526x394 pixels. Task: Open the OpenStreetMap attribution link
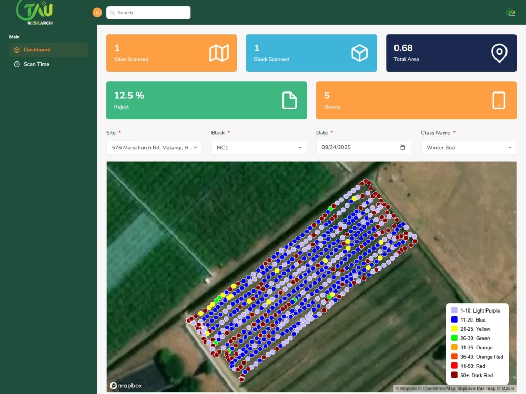(437, 389)
